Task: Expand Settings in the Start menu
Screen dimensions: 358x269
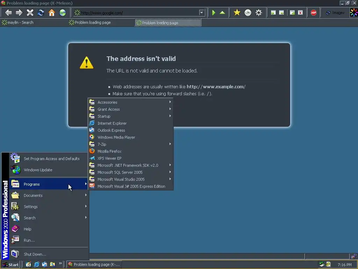Action: click(49, 207)
